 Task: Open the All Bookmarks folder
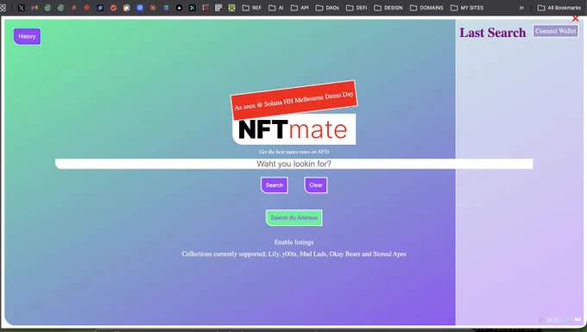pos(559,8)
